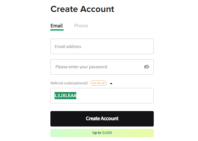Open the Up to $1000 promo banner

(102, 133)
